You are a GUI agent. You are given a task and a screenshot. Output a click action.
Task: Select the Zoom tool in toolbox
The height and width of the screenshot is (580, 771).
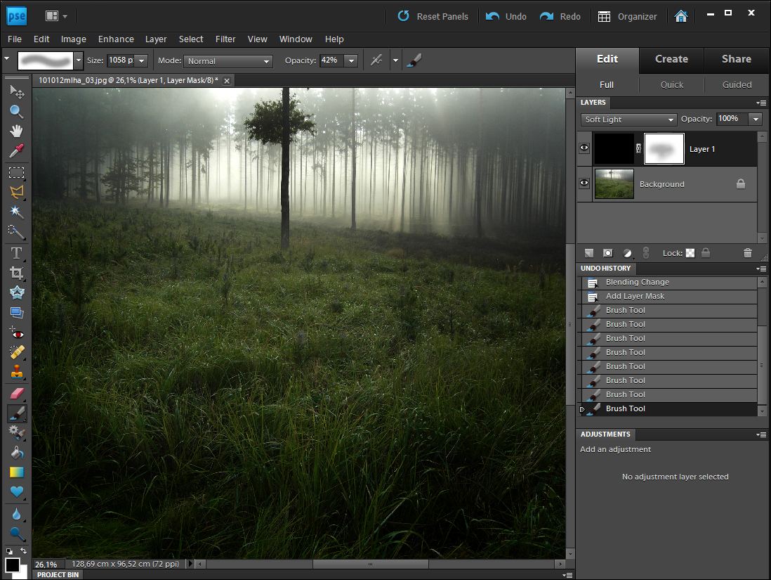coord(16,111)
